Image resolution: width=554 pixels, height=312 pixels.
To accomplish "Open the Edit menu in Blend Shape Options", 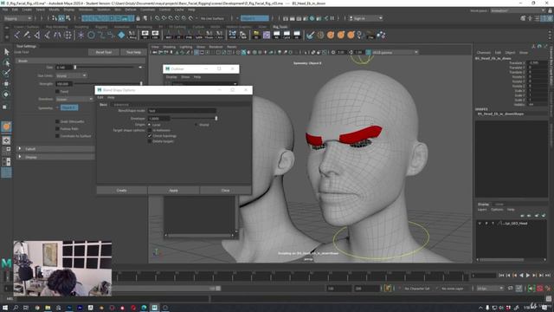I will point(100,97).
